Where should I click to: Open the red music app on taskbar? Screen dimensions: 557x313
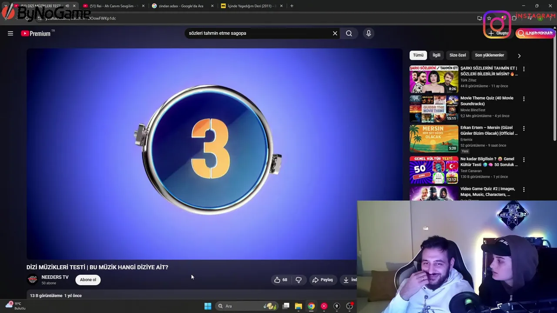(324, 306)
